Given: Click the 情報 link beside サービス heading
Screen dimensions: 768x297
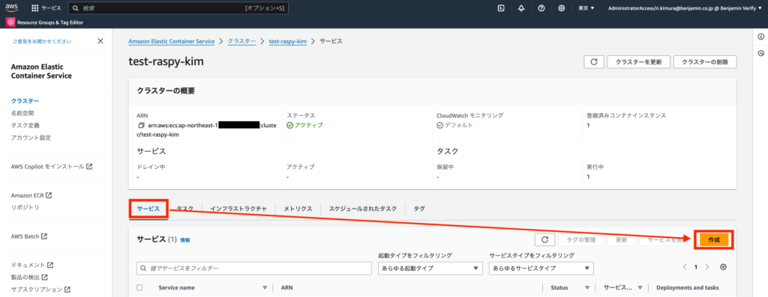Looking at the screenshot, I should [x=185, y=240].
